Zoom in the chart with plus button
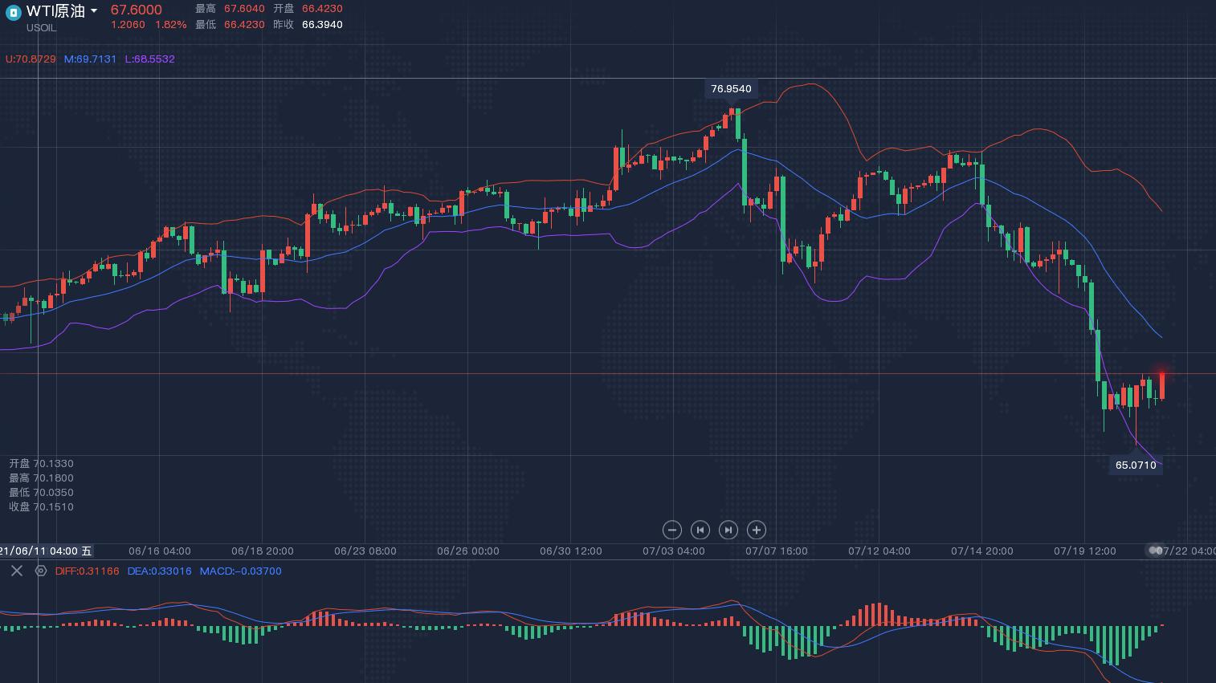The height and width of the screenshot is (683, 1216). point(756,530)
